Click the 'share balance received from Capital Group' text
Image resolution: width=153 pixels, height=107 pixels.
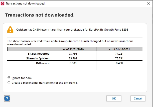tap(70, 43)
